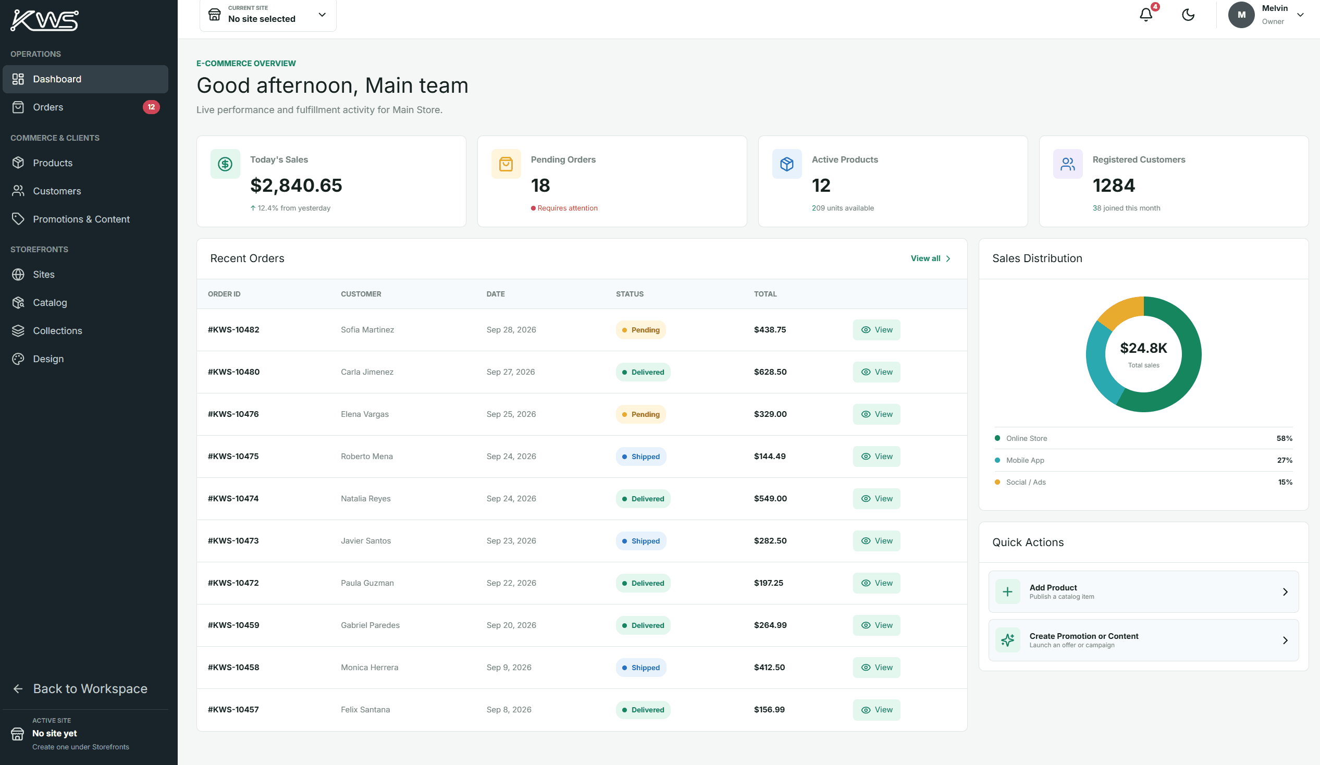Expand the Melvin user menu chevron
Viewport: 1320px width, 765px height.
(x=1300, y=15)
